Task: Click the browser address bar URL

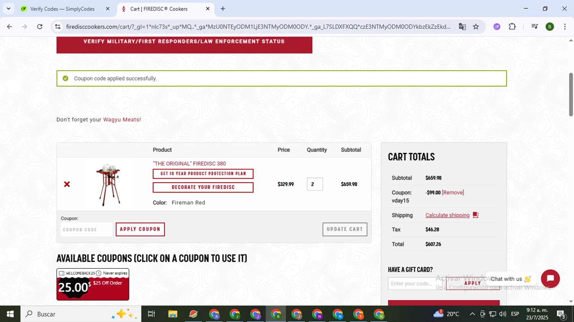Action: point(258,27)
